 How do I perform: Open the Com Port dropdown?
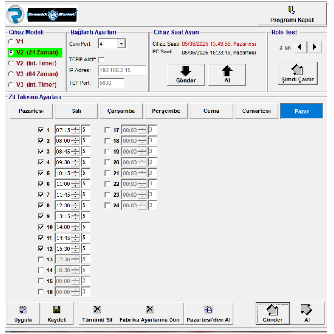(121, 43)
